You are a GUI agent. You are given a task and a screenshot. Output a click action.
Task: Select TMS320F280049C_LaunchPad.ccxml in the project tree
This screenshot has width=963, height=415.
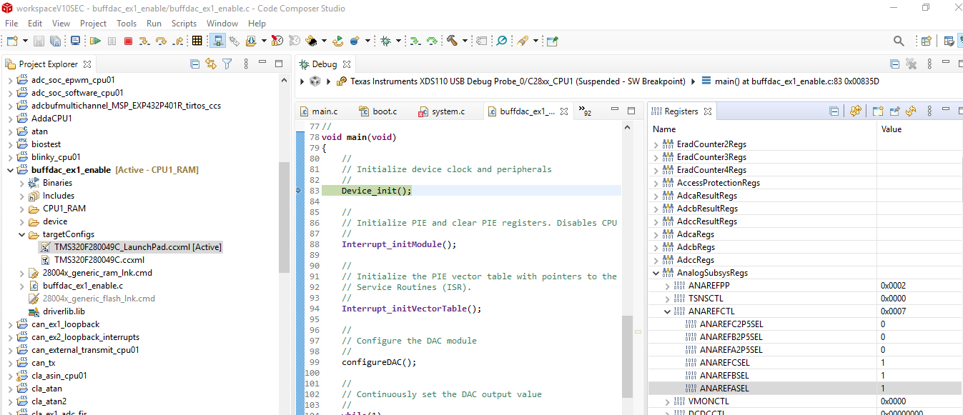pos(137,247)
